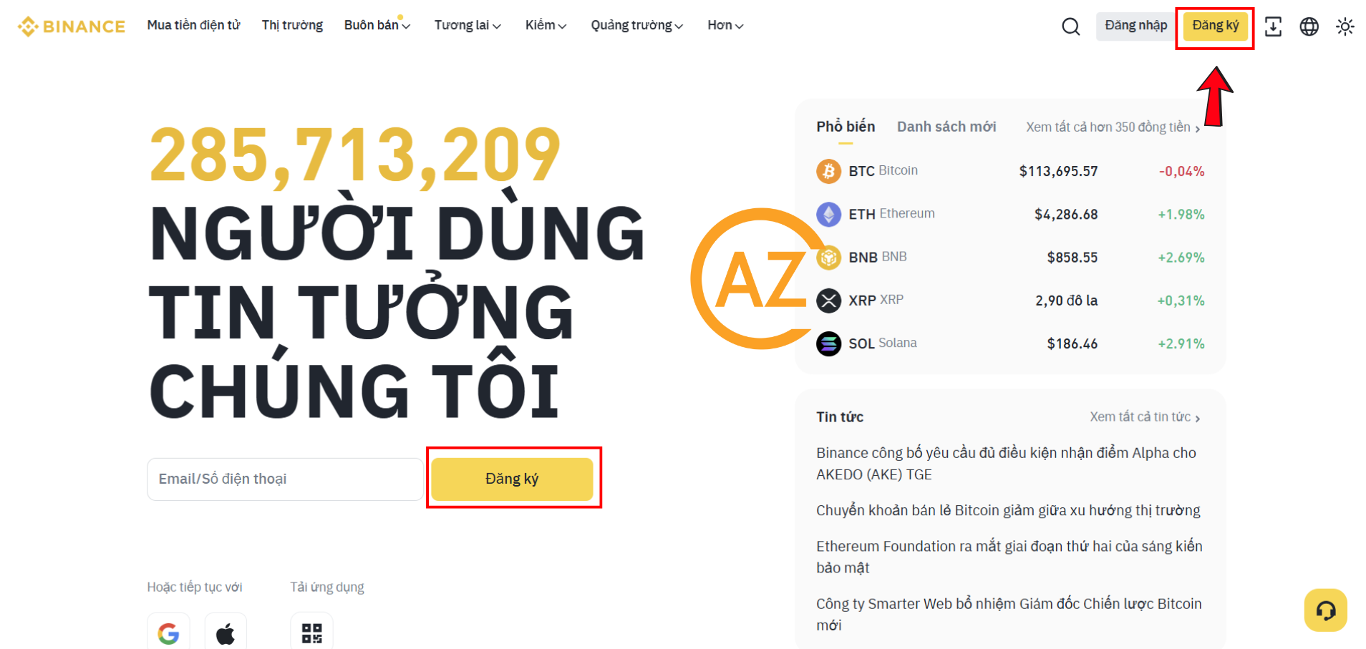The width and height of the screenshot is (1366, 649).
Task: Click the download app icon in header
Action: tap(1273, 26)
